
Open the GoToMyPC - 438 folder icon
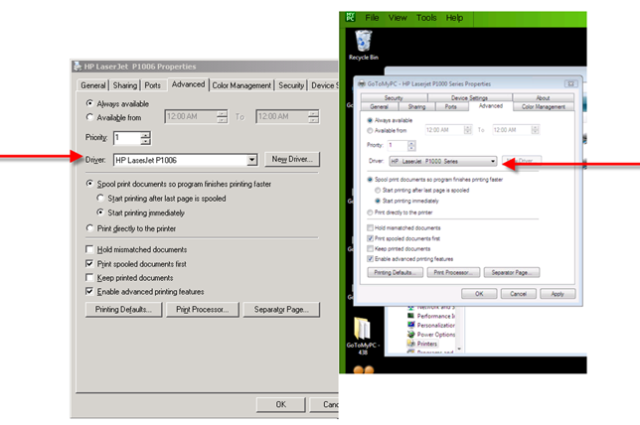(x=363, y=336)
